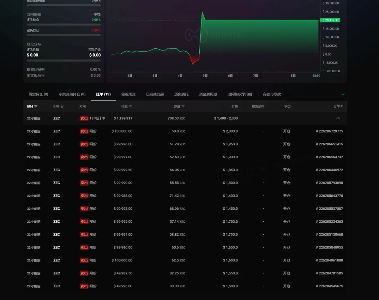Open the 存款与取款 tab

[x=272, y=94]
